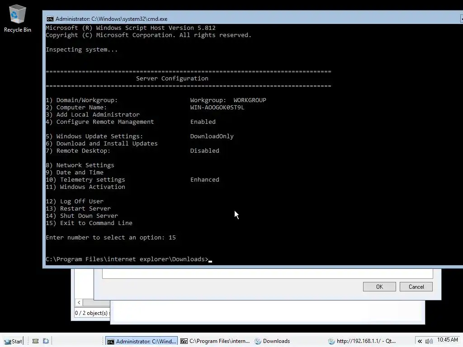This screenshot has width=463, height=347.
Task: Click the first quick launch icon beside Start
Action: [35, 341]
